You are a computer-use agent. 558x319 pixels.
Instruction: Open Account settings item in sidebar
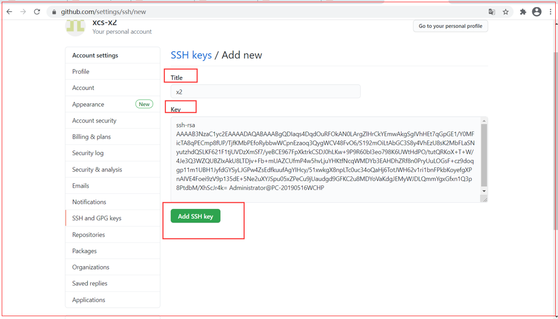[x=113, y=88]
